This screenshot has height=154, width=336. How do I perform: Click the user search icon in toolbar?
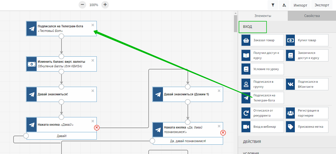pyautogui.click(x=284, y=5)
